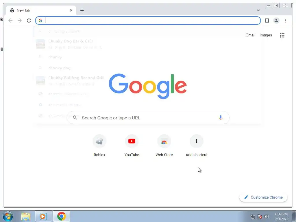Open the volume speaker tray icon
This screenshot has height=222, width=296.
(x=267, y=217)
